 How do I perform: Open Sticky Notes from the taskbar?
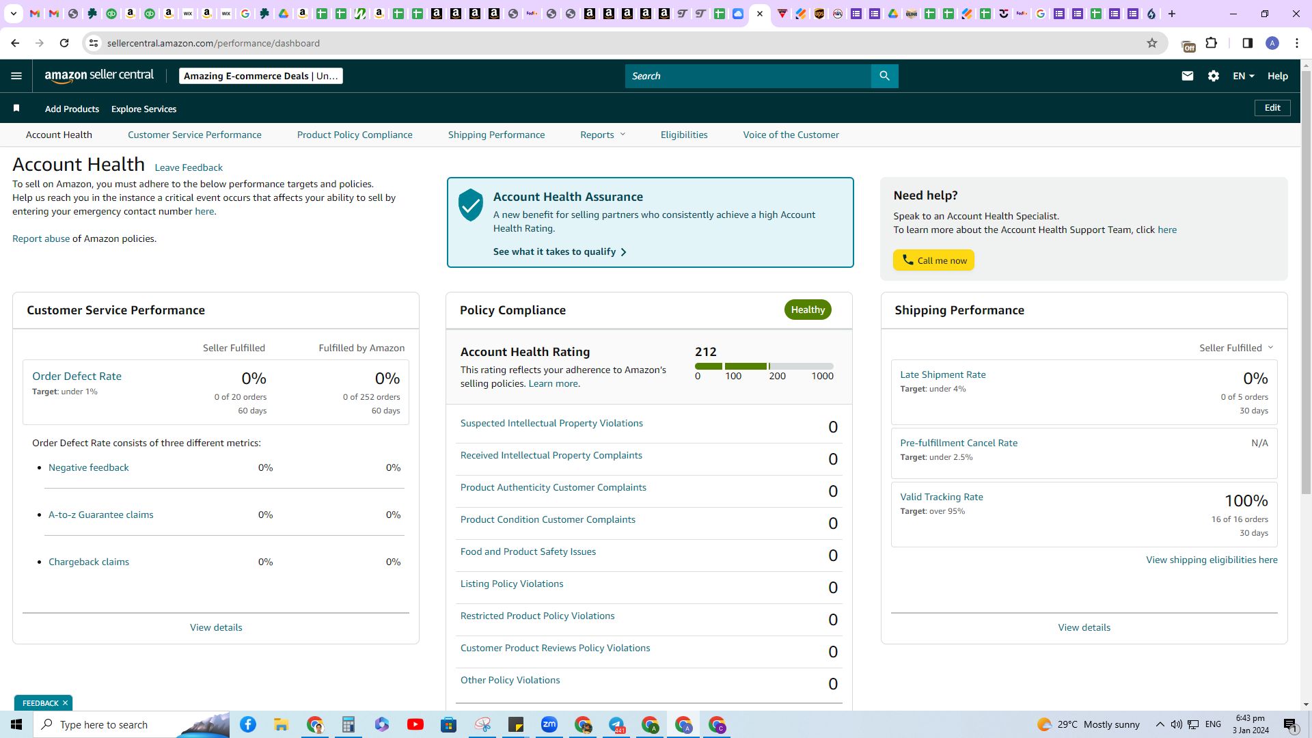coord(516,724)
